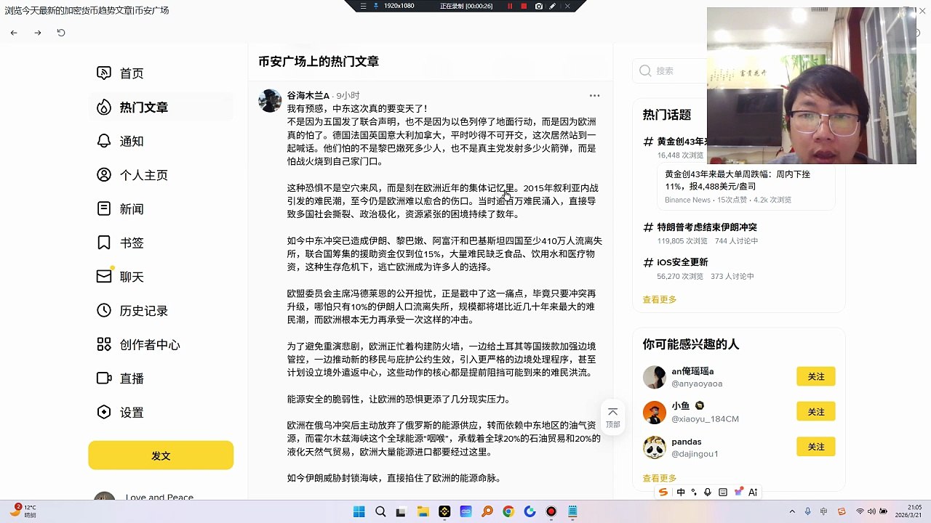Stop the screen recording

coord(524,6)
